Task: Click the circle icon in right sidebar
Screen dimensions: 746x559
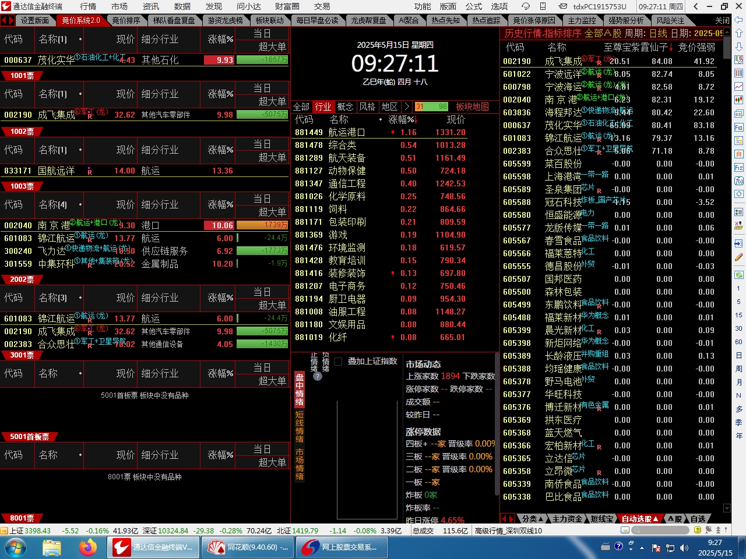Action: point(739,194)
